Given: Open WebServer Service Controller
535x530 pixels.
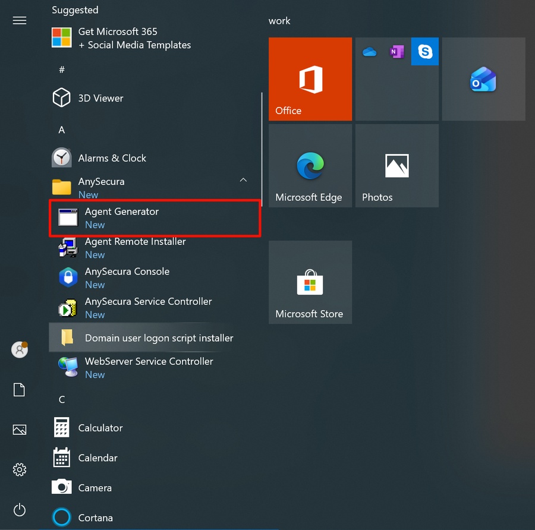Looking at the screenshot, I should 149,367.
